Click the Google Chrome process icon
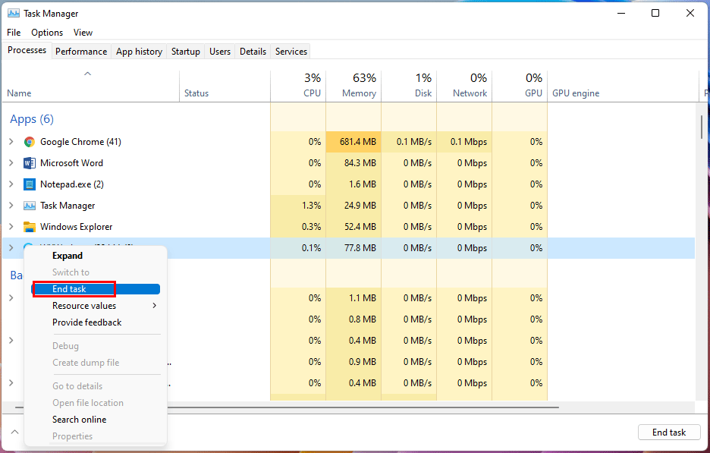This screenshot has width=710, height=453. (30, 142)
